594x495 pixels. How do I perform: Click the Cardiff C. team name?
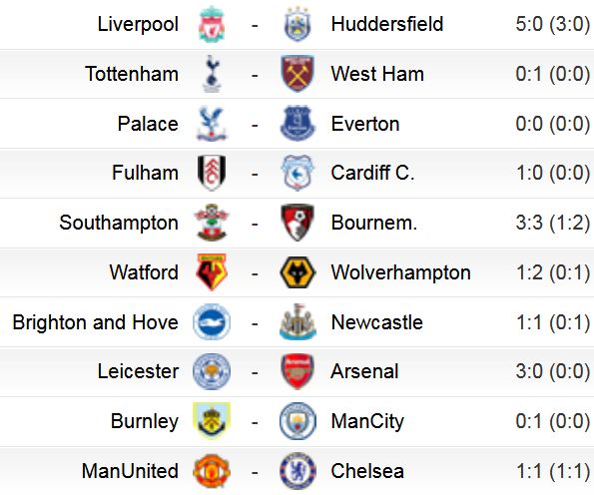tap(372, 173)
